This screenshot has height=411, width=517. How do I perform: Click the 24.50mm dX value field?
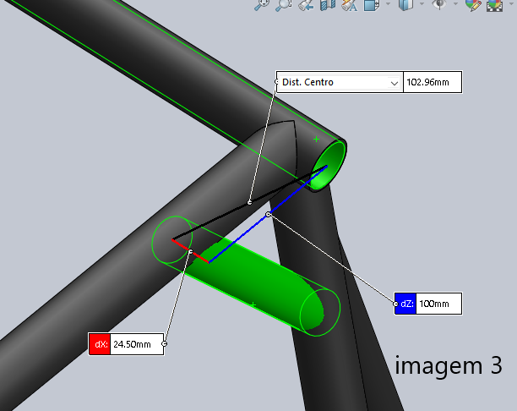point(136,344)
